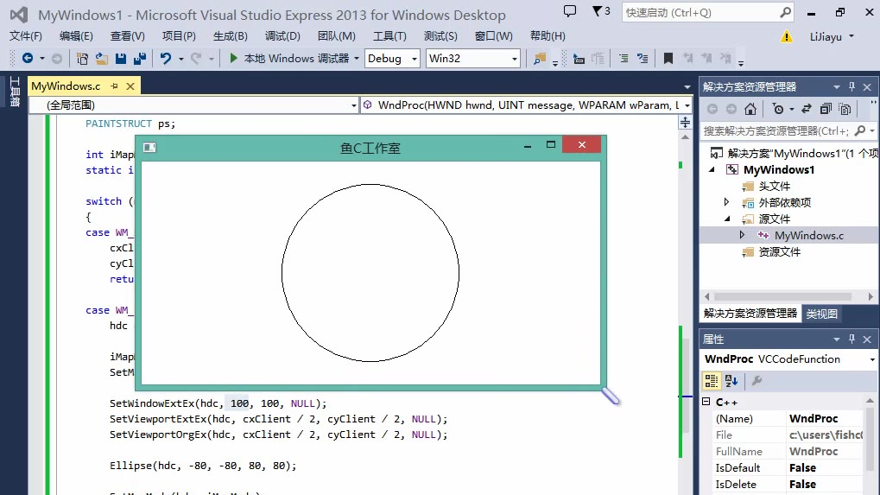
Task: Switch to the 类视图 tab
Action: tap(821, 314)
